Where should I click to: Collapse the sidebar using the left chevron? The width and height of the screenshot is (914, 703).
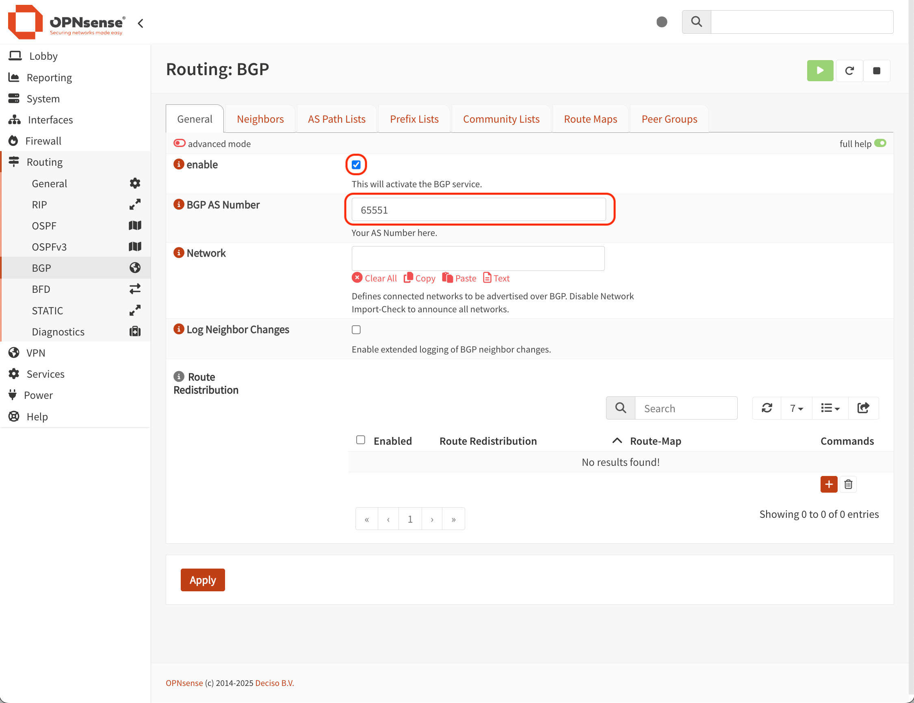141,23
